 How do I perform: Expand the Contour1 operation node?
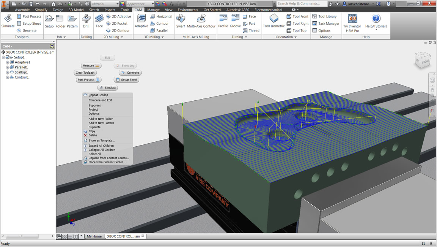click(8, 78)
